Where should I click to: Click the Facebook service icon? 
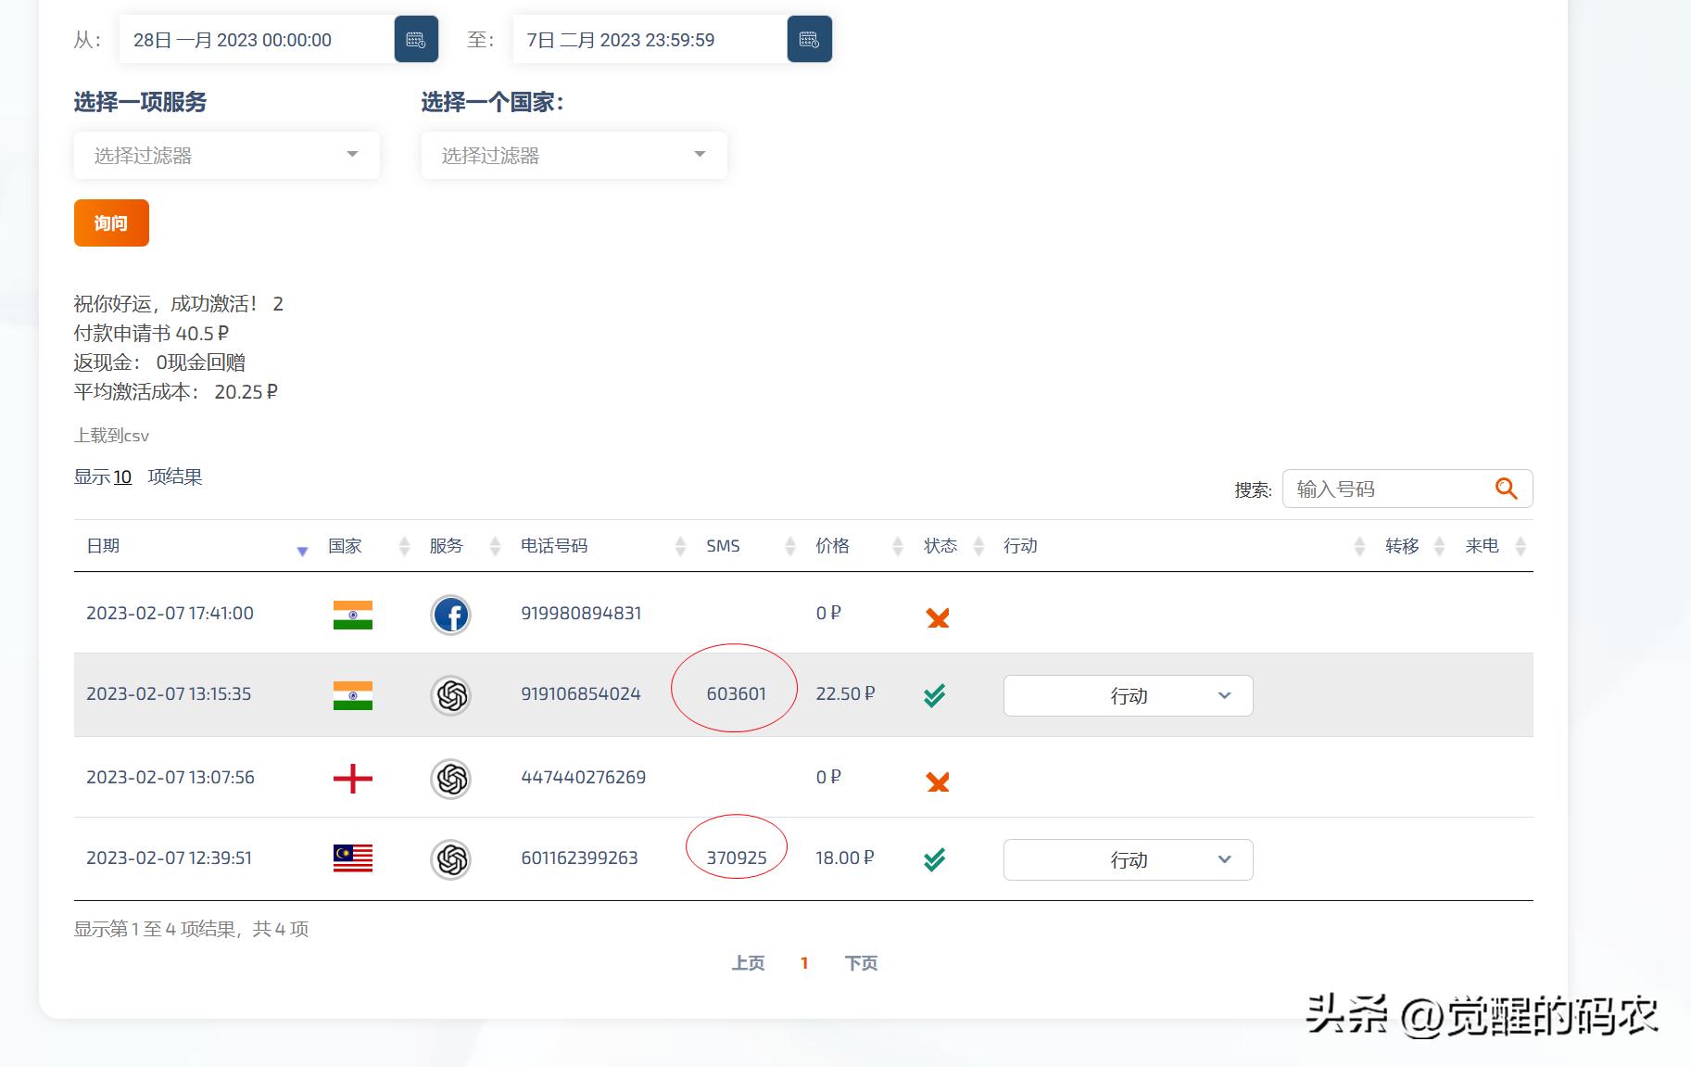[x=451, y=615]
